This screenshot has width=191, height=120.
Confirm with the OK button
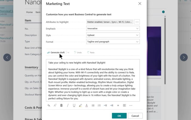point(119,116)
